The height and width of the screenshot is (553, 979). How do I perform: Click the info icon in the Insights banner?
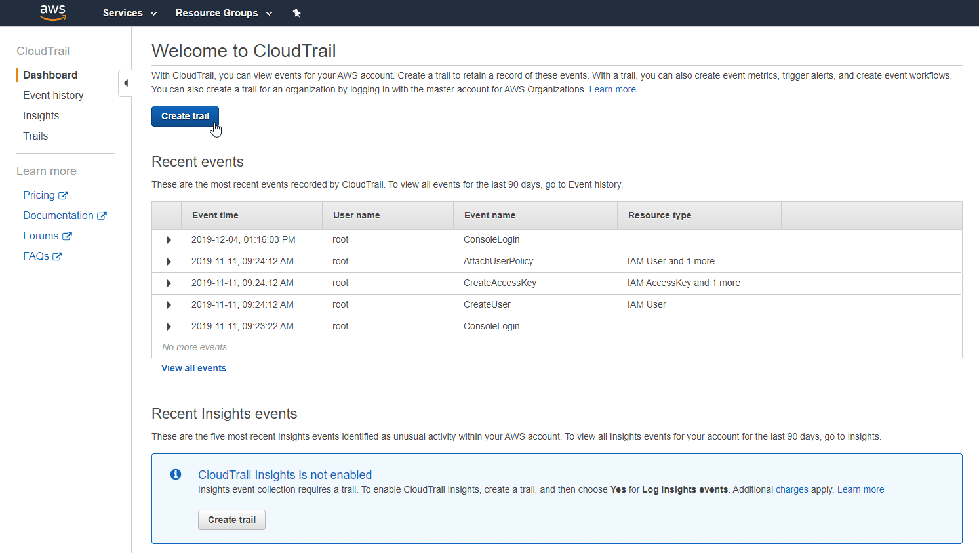point(175,474)
